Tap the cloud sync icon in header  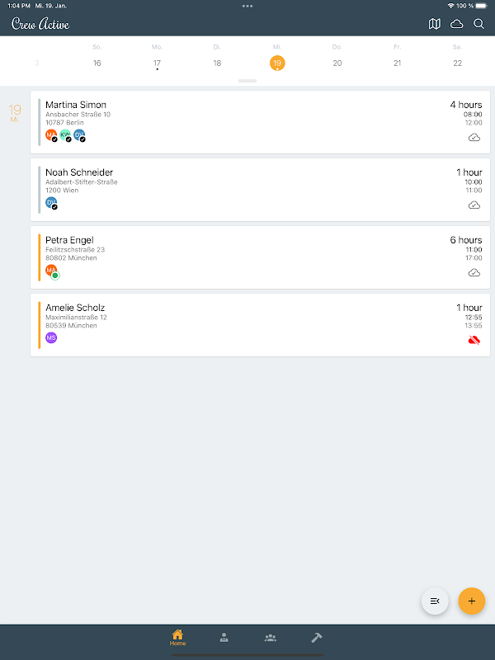[x=456, y=24]
